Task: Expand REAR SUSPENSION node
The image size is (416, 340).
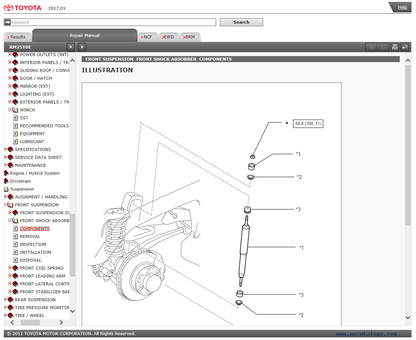Action: pyautogui.click(x=5, y=299)
